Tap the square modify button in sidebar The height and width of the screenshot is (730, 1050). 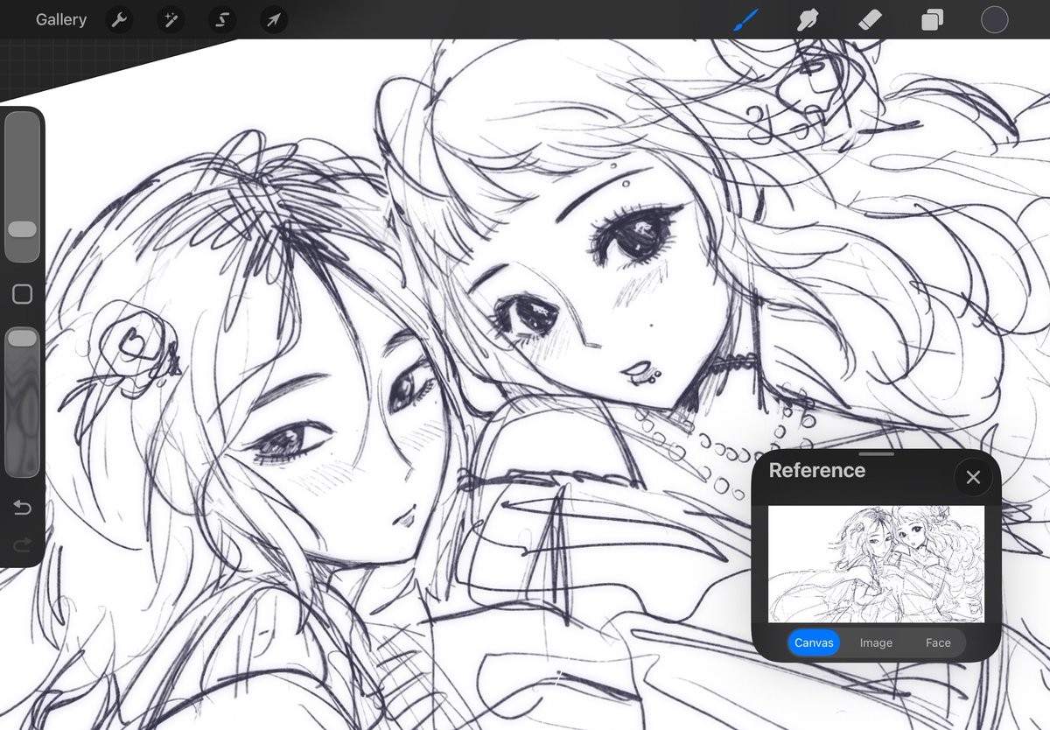click(22, 294)
